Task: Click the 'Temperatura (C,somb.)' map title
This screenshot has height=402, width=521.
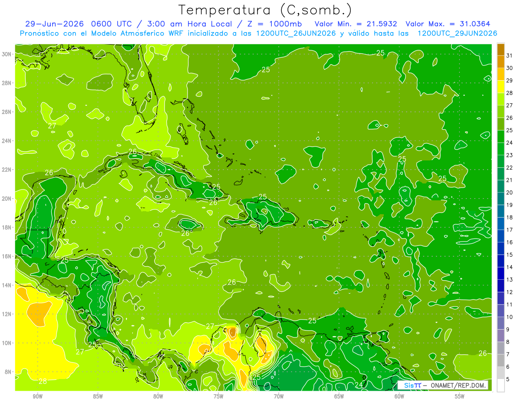Action: coord(265,10)
